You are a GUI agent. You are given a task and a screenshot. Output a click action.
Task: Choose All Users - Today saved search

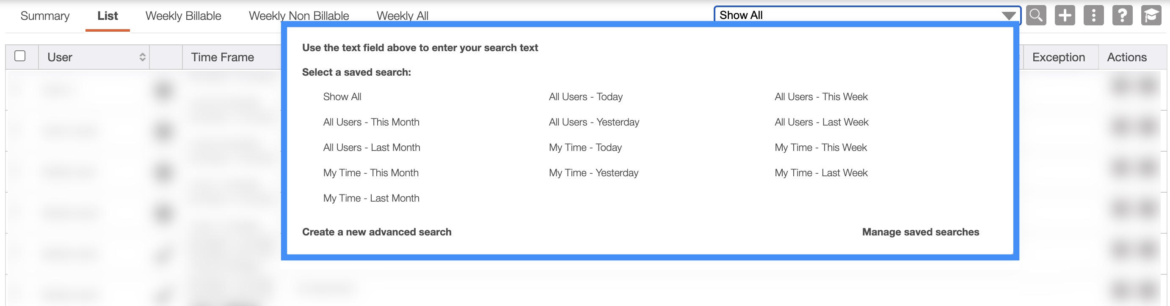coord(585,97)
